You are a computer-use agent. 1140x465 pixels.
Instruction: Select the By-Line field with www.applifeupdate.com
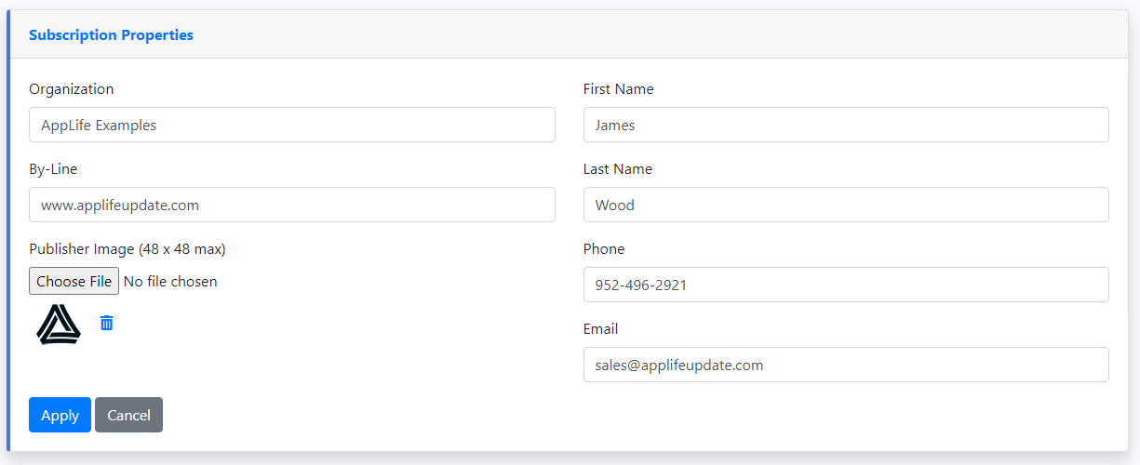pyautogui.click(x=292, y=205)
